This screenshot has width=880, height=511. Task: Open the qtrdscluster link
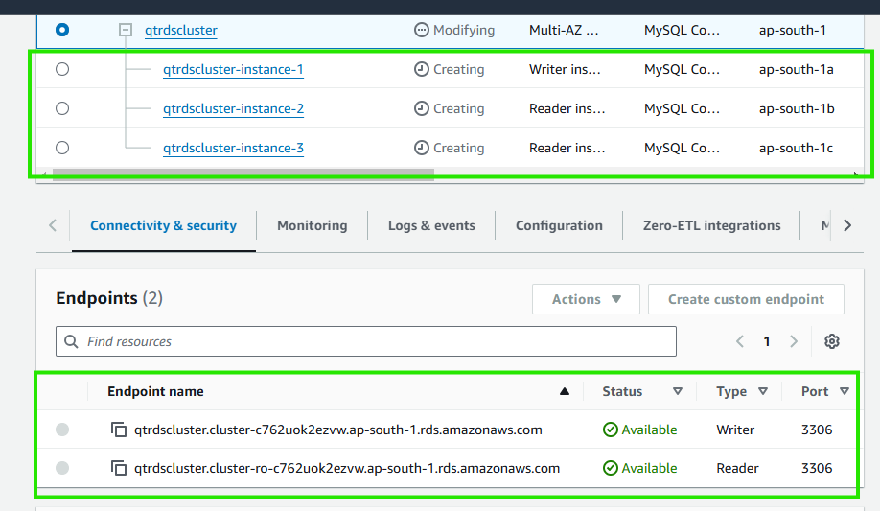[x=181, y=30]
